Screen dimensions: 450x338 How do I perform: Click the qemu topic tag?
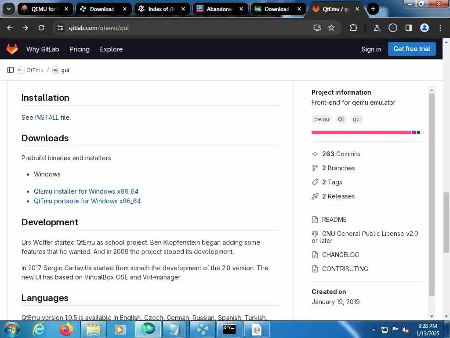pyautogui.click(x=321, y=119)
